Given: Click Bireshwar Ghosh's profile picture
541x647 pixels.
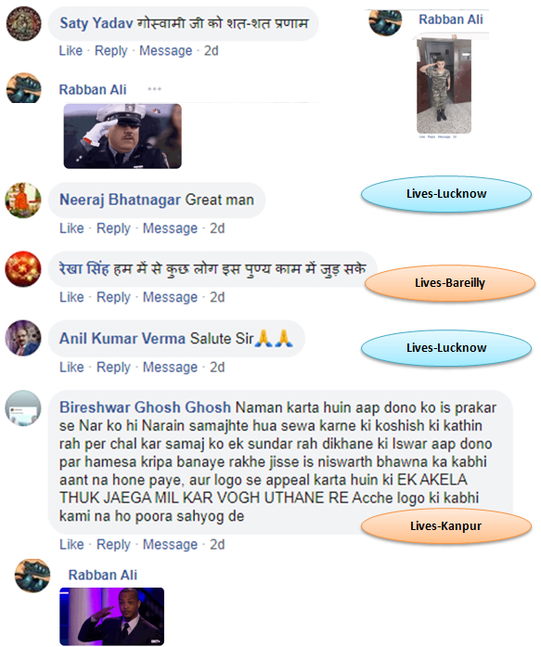Looking at the screenshot, I should (23, 408).
